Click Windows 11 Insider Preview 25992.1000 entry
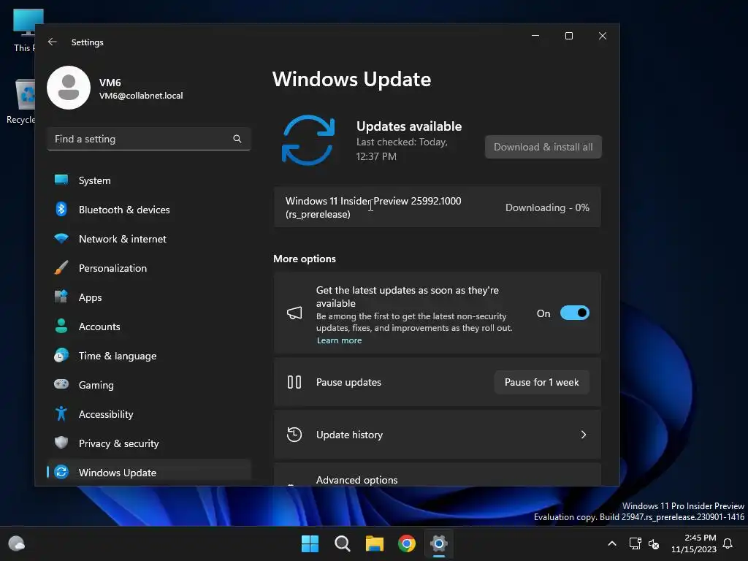 pyautogui.click(x=437, y=207)
